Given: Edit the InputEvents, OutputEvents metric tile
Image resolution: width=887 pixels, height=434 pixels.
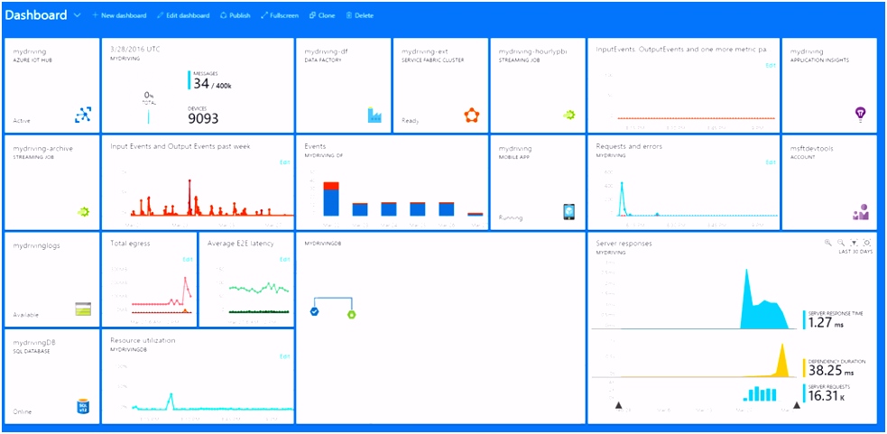Looking at the screenshot, I should click(x=771, y=66).
